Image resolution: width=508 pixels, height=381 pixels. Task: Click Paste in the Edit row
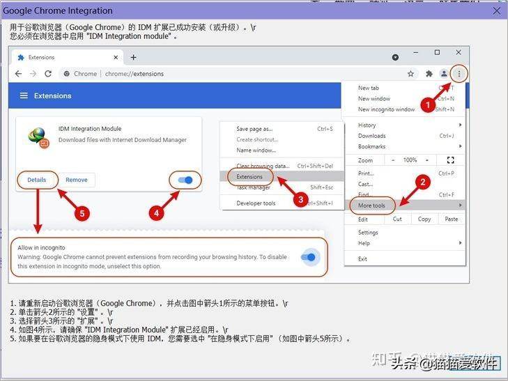[452, 219]
